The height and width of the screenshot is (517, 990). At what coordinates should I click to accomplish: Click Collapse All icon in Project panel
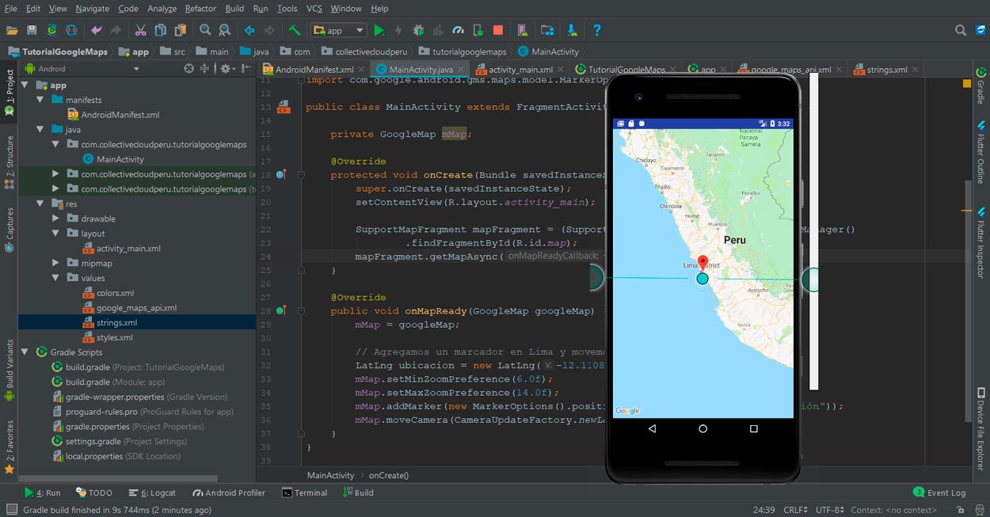[204, 69]
